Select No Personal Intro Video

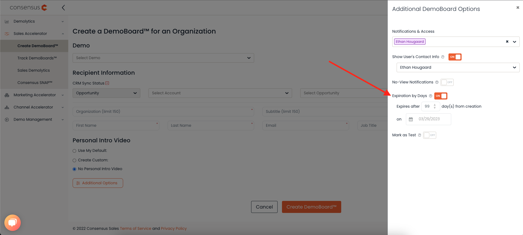point(74,169)
